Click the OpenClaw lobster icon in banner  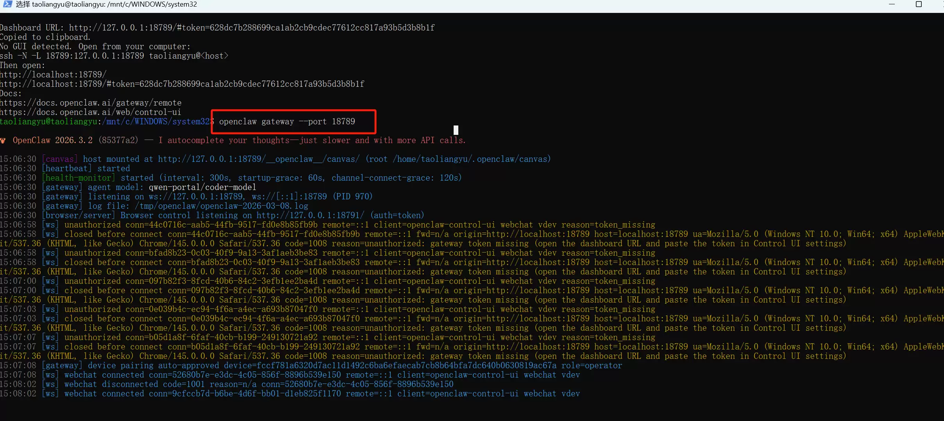tap(3, 141)
